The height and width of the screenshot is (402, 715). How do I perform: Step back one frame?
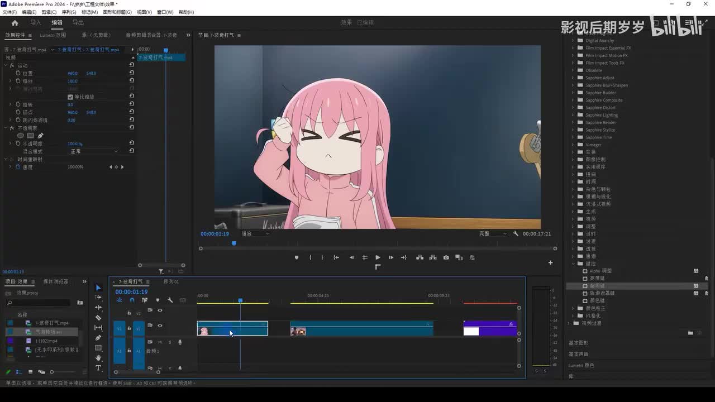point(351,257)
